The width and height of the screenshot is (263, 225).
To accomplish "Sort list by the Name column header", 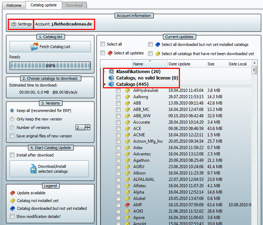I will [150, 64].
